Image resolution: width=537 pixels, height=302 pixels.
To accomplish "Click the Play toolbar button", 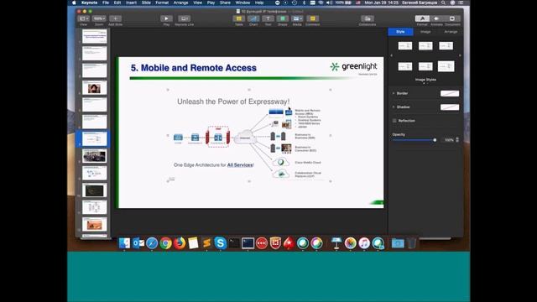I will coord(166,18).
